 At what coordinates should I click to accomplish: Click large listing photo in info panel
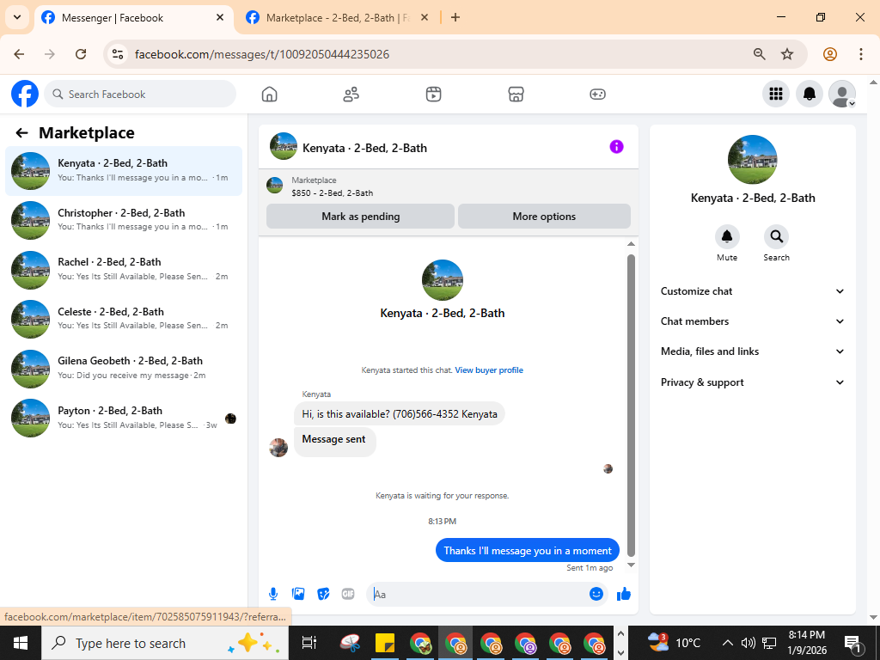(x=752, y=159)
